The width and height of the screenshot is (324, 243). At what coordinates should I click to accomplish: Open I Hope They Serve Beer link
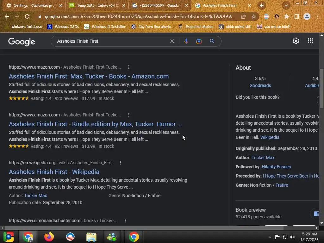291,176
